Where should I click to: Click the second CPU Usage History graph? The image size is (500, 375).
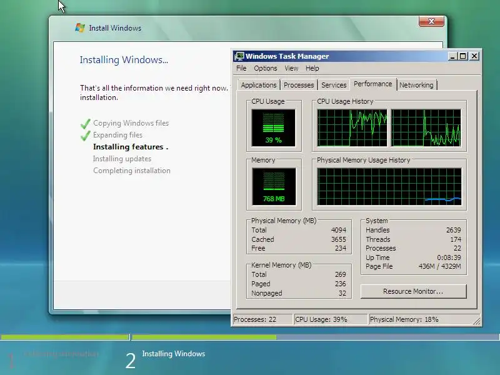(426, 128)
